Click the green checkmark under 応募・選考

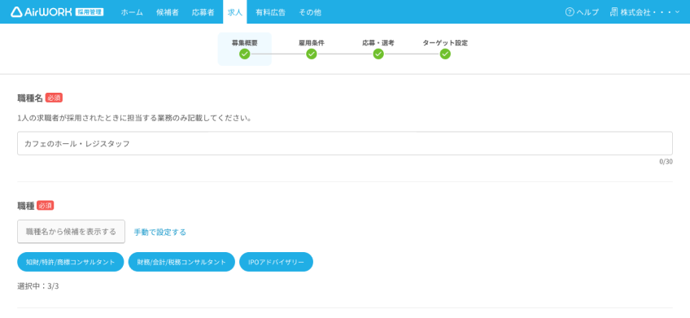[x=378, y=54]
